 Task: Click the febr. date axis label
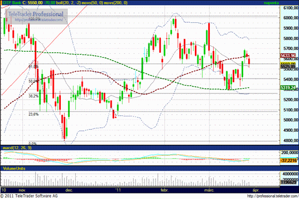[165, 190]
